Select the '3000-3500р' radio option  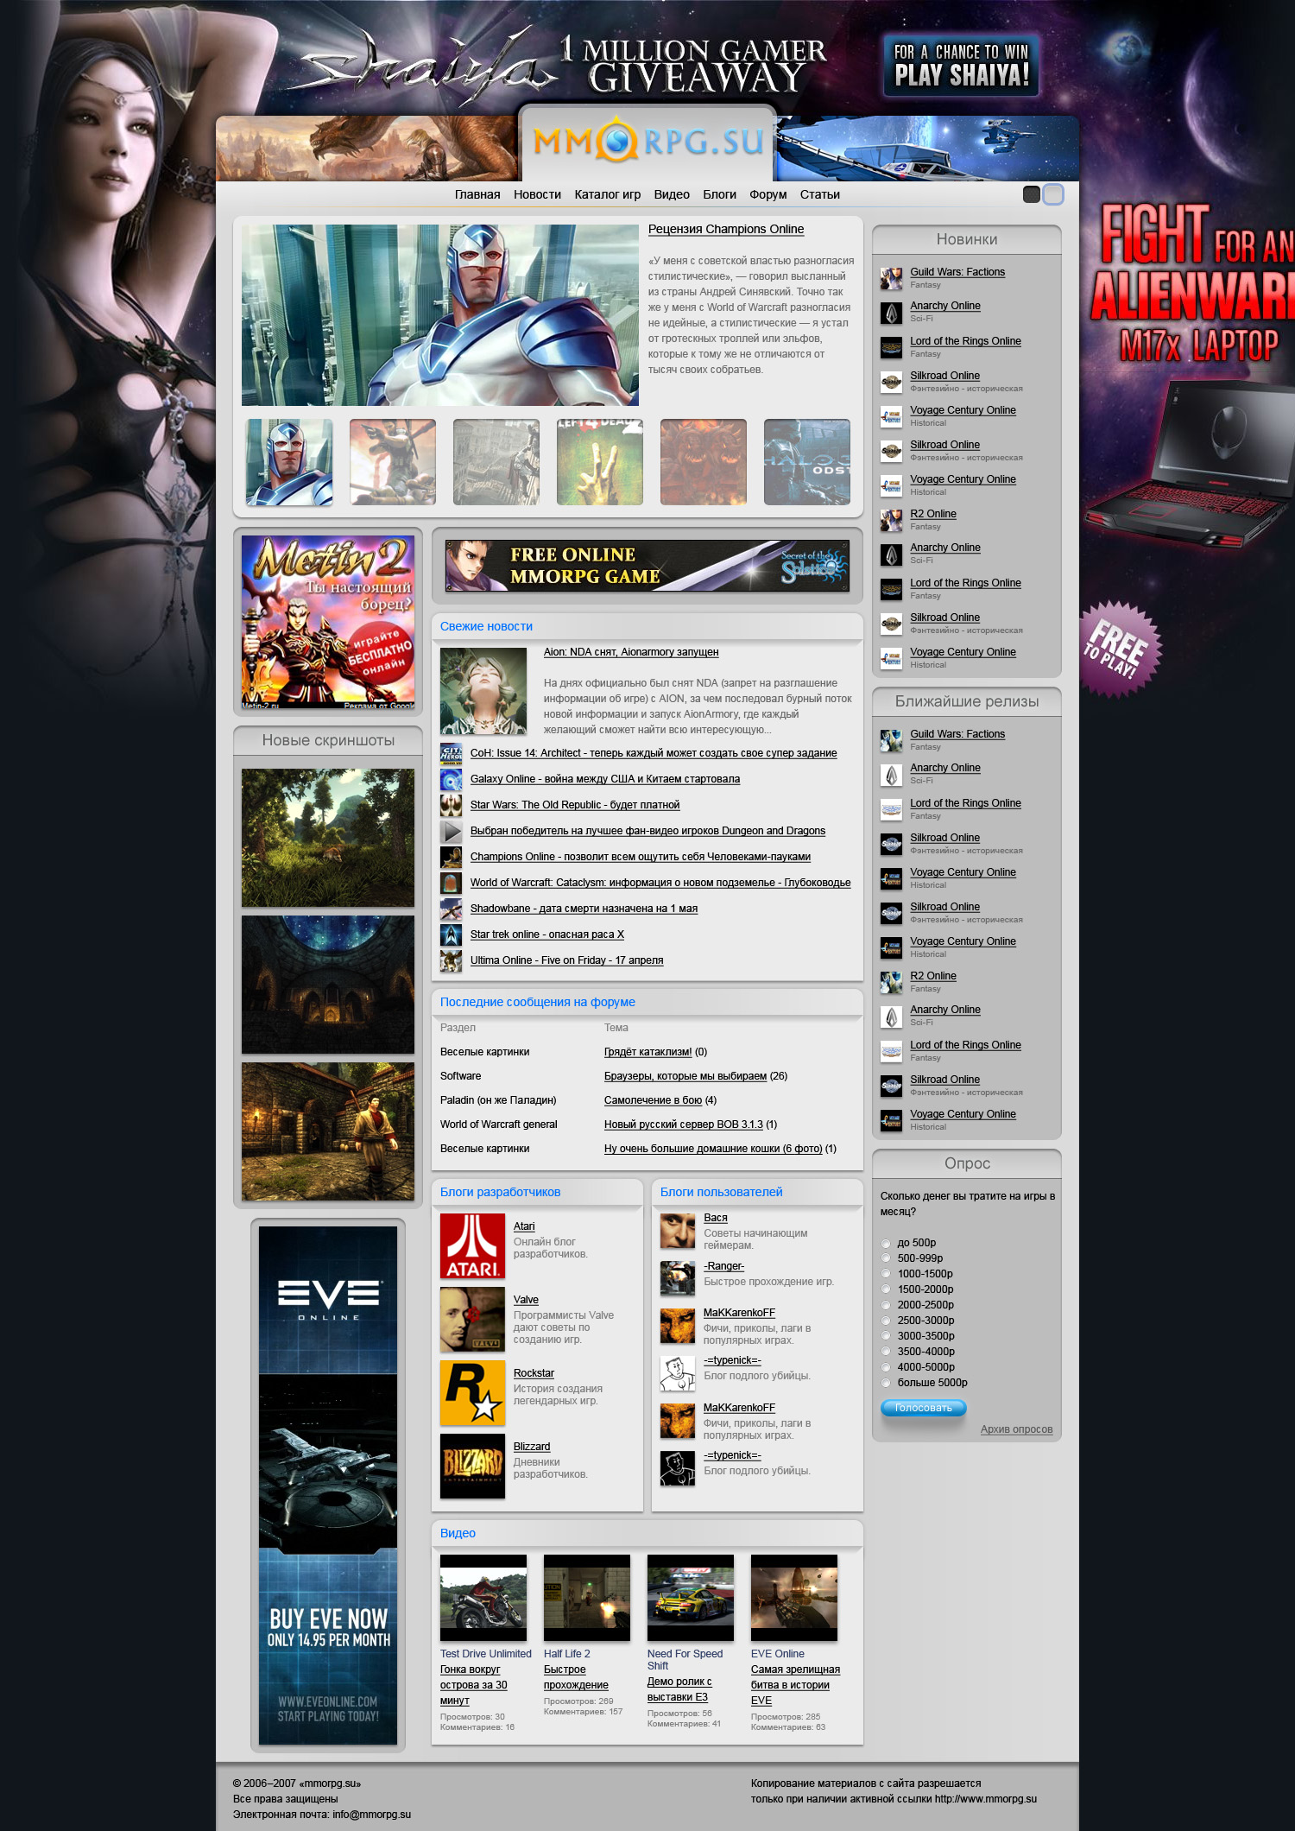[x=886, y=1337]
